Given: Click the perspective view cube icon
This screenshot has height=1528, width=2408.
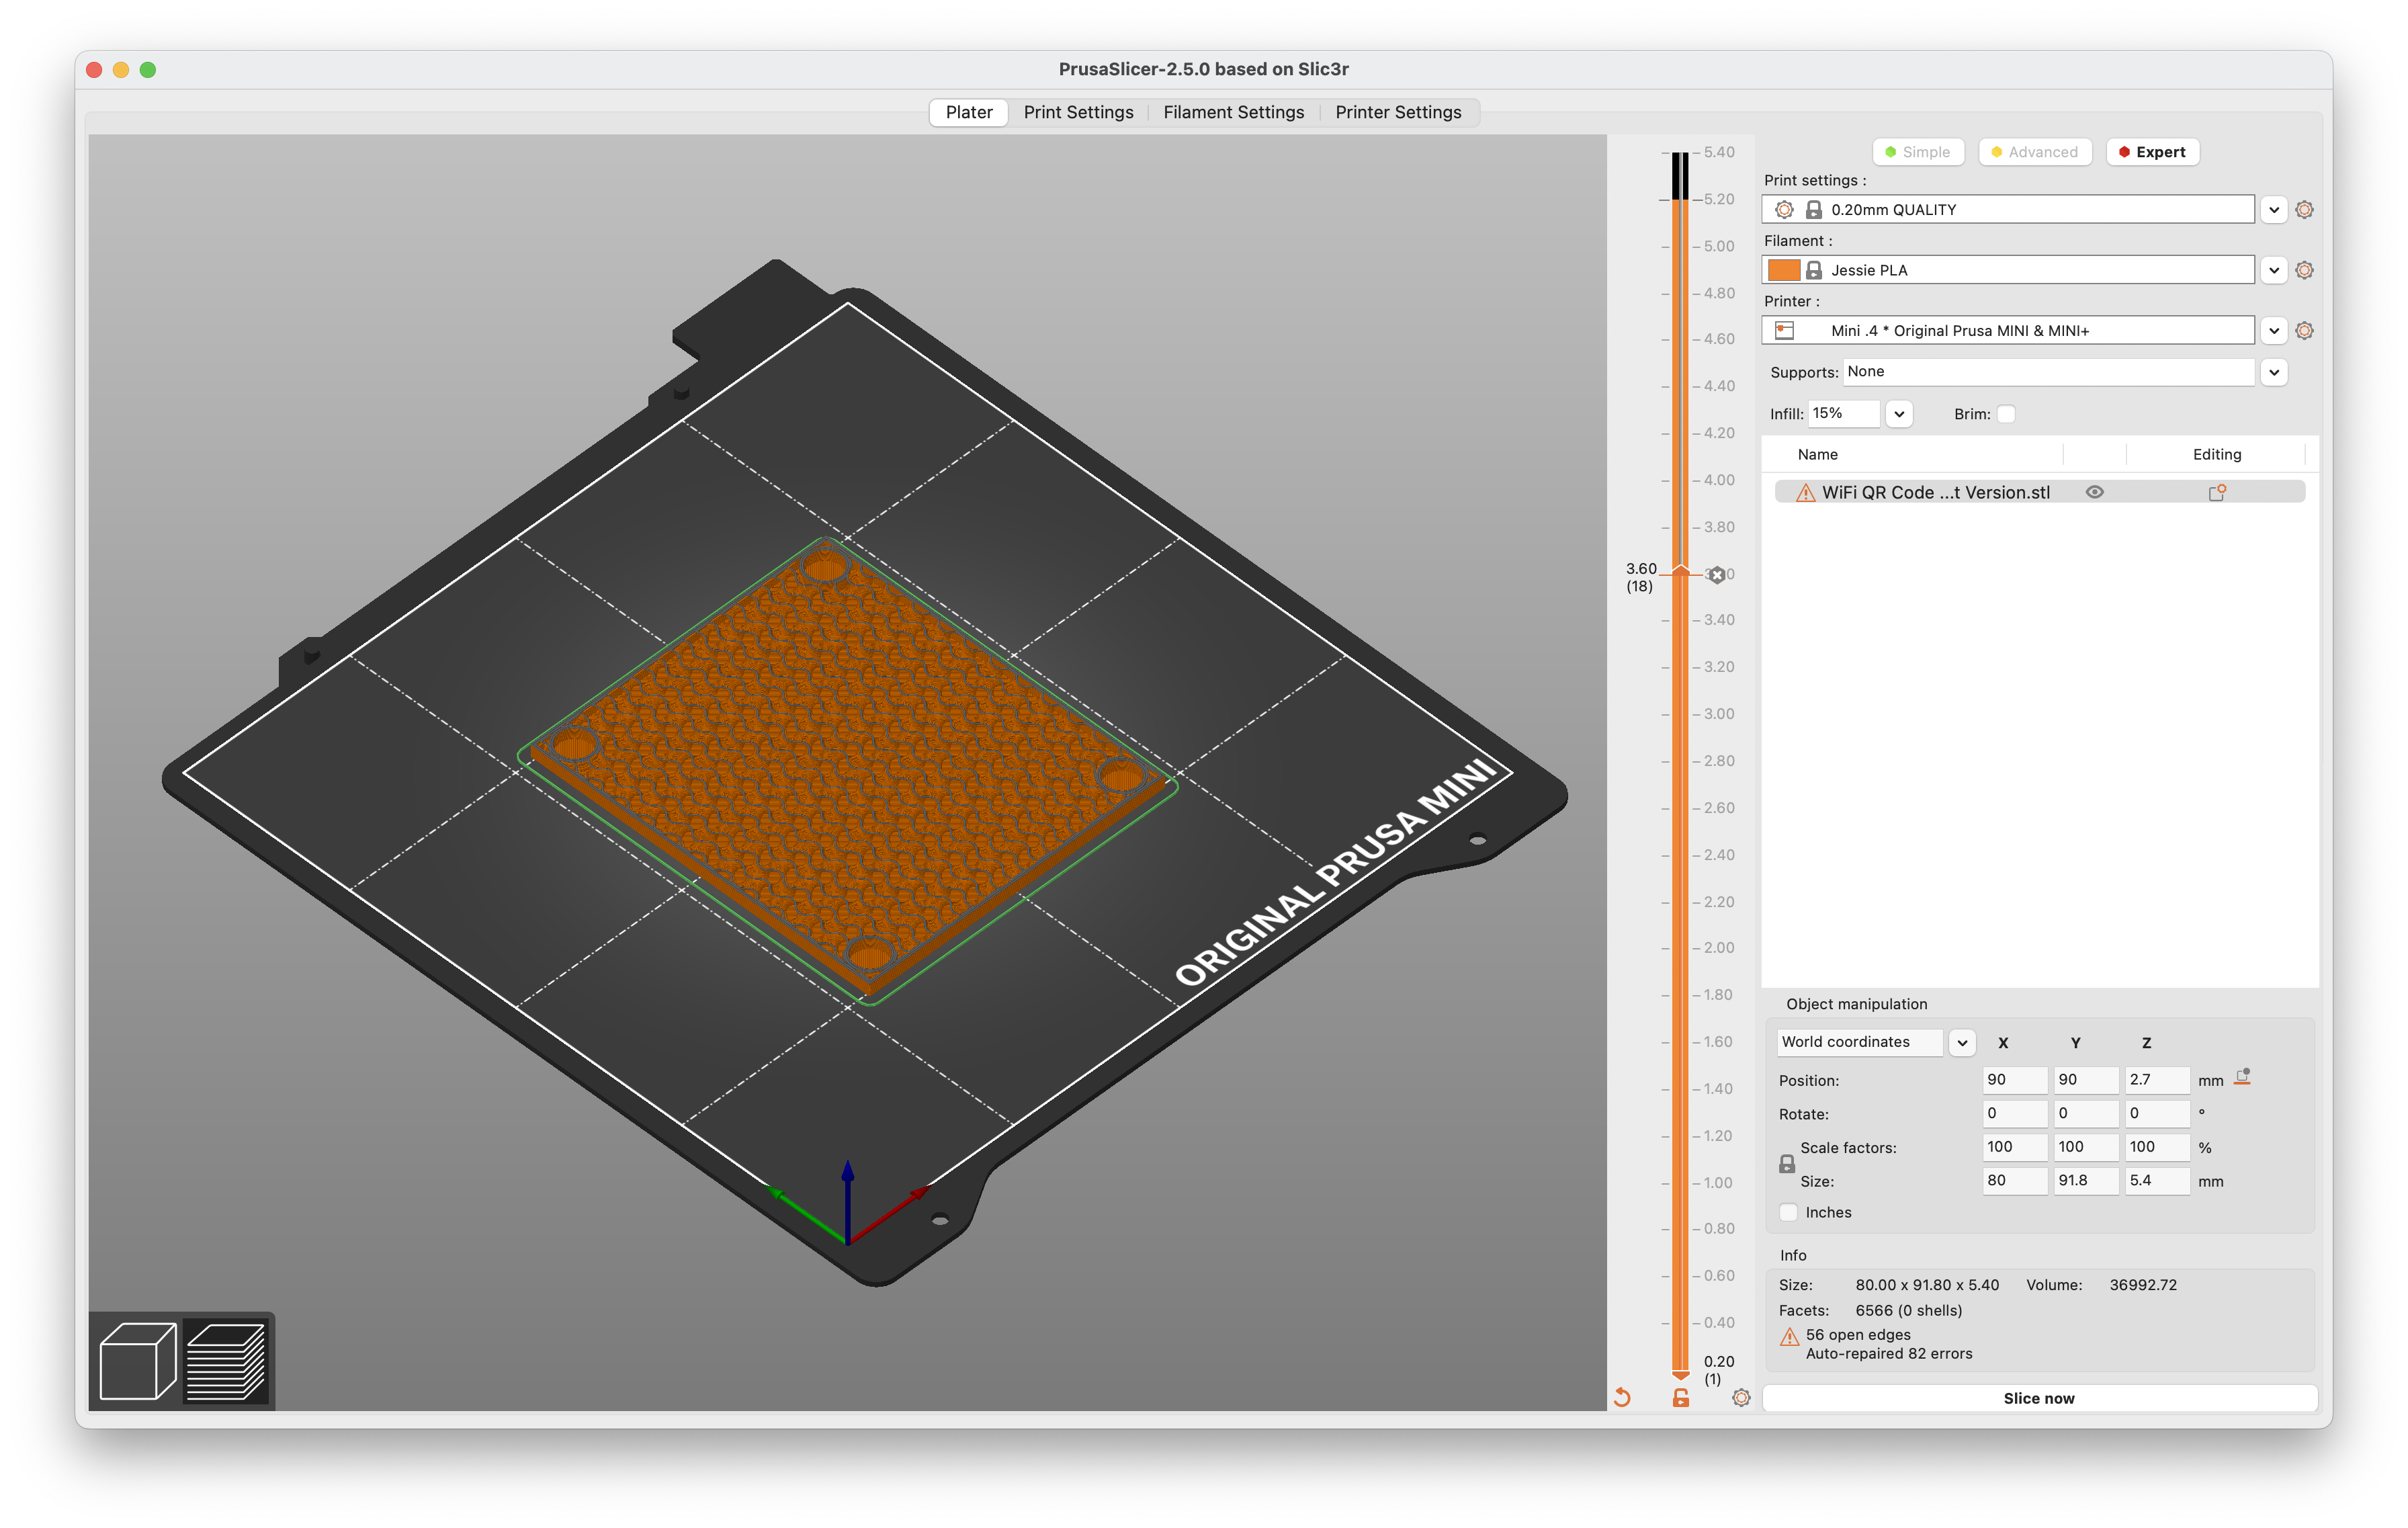Looking at the screenshot, I should (x=138, y=1359).
